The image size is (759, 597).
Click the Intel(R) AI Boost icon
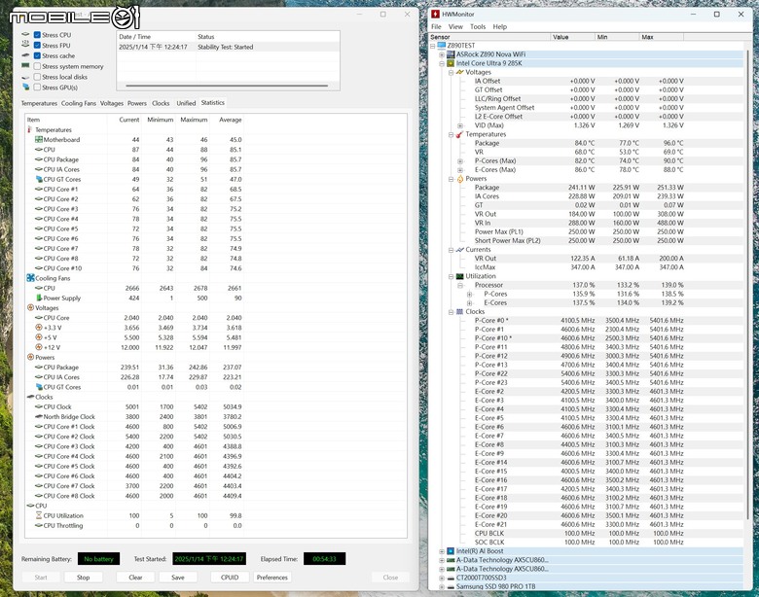[451, 551]
